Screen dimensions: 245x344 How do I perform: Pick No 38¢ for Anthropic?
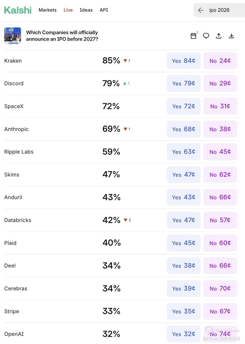[x=220, y=129]
